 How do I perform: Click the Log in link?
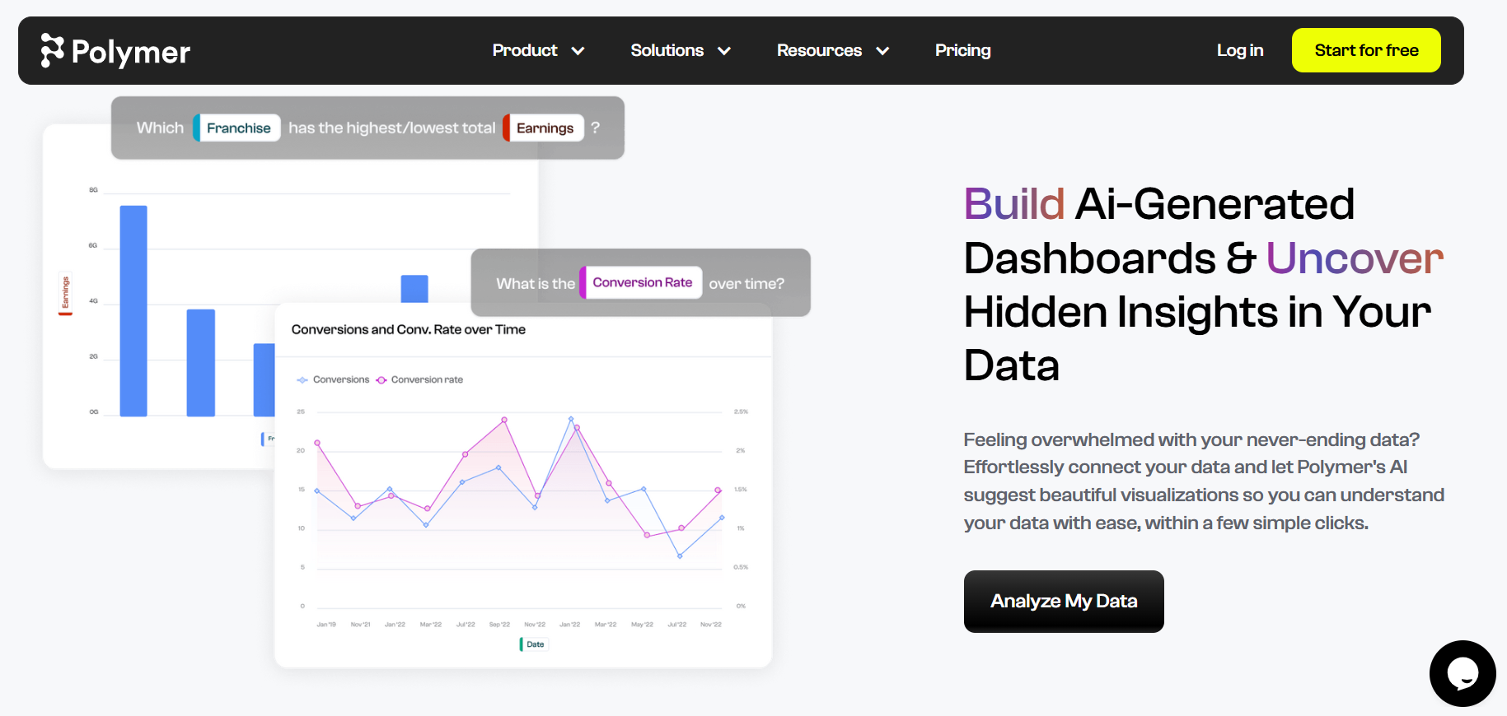[1240, 50]
